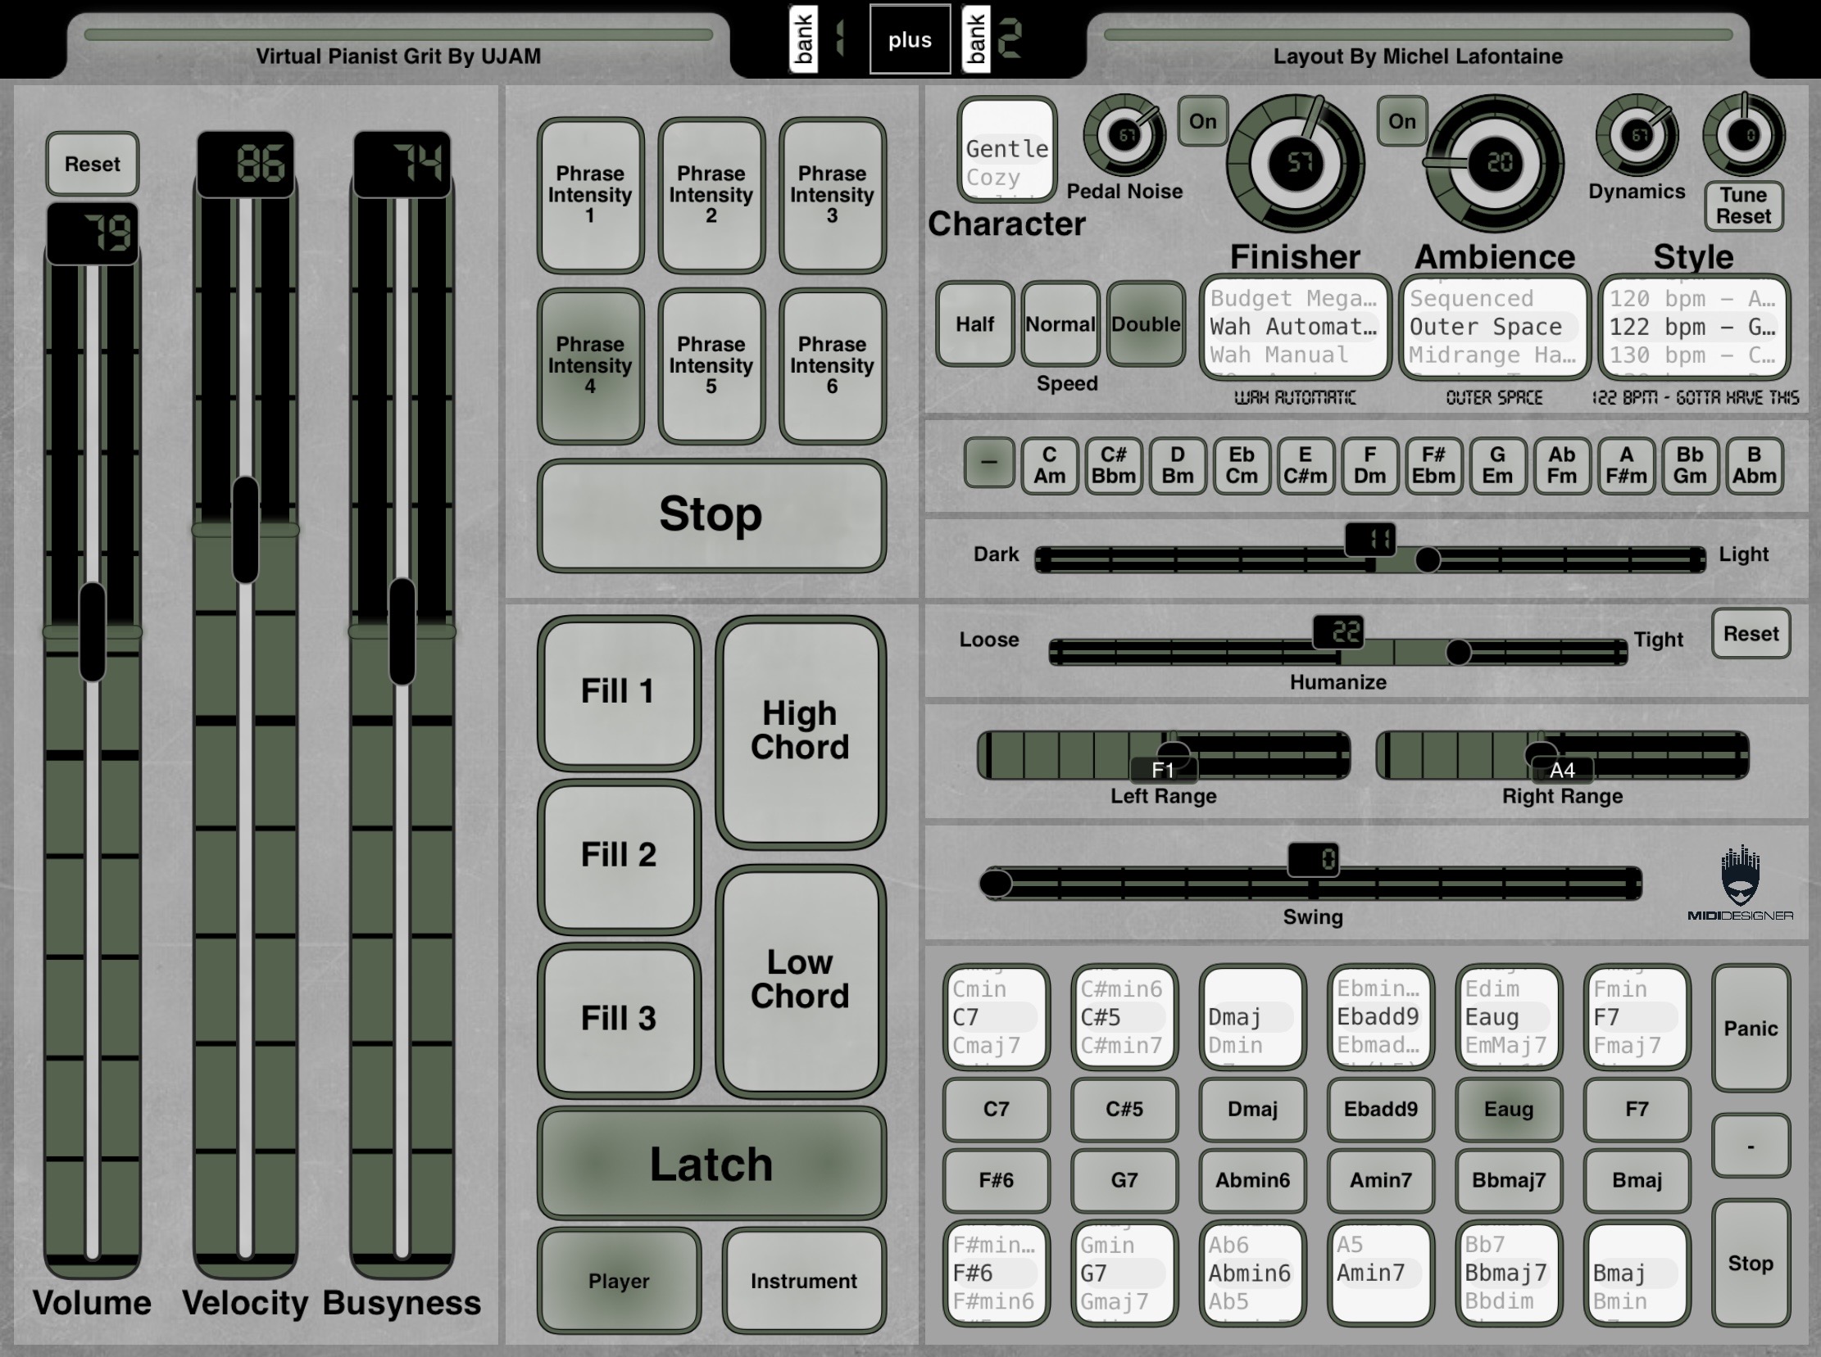This screenshot has width=1821, height=1357.
Task: Trigger Fill 3
Action: 619,1019
